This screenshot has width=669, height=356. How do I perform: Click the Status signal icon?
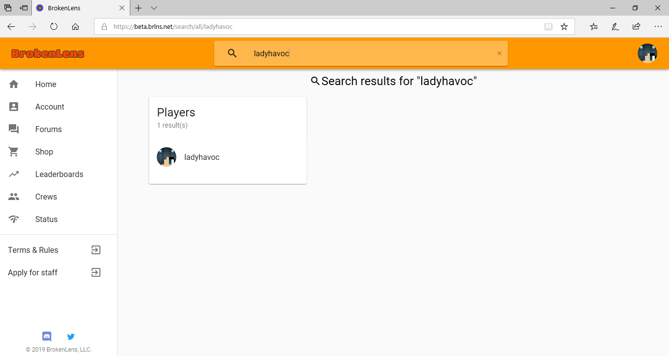click(x=14, y=219)
